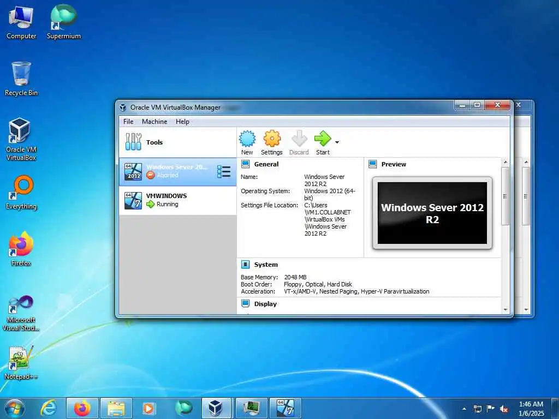This screenshot has width=559, height=419.
Task: Click the New virtual machine icon
Action: [x=247, y=139]
